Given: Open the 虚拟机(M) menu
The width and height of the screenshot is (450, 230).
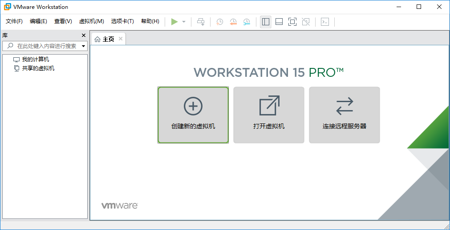Looking at the screenshot, I should click(x=91, y=21).
